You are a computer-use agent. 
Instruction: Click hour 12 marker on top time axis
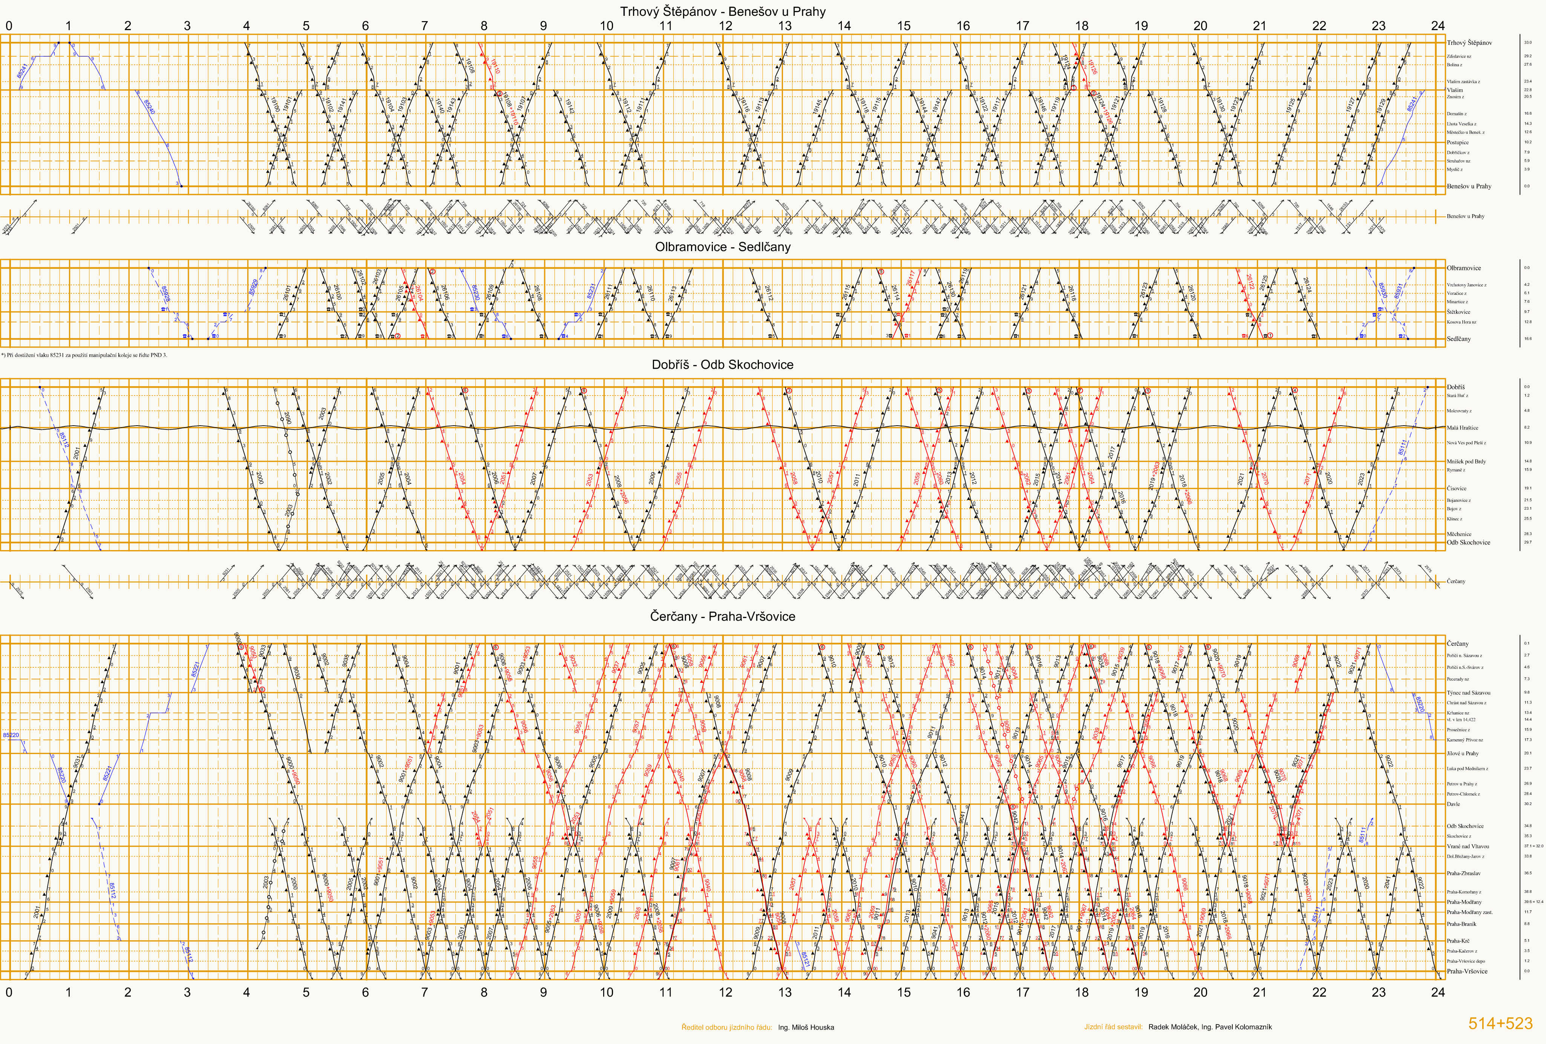(x=725, y=26)
